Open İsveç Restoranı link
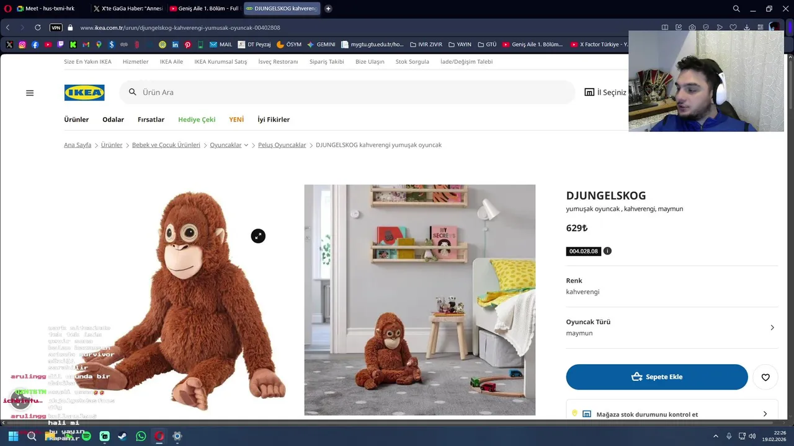 (278, 61)
